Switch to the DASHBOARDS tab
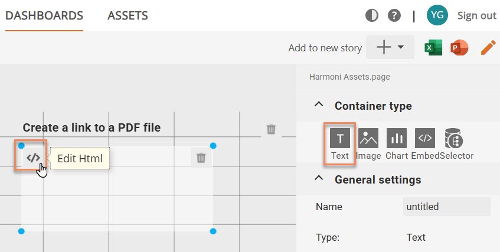Screen dimensions: 500x252 [x=44, y=15]
